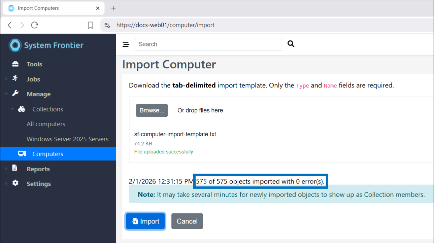Toggle the hamburger sidebar menu icon

coord(126,44)
